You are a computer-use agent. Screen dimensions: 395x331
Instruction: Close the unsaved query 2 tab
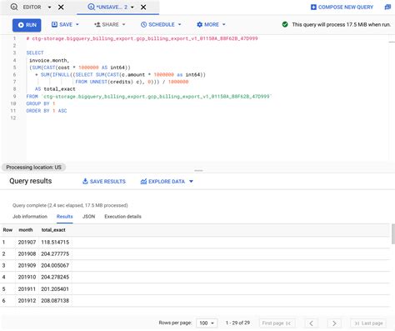(143, 8)
